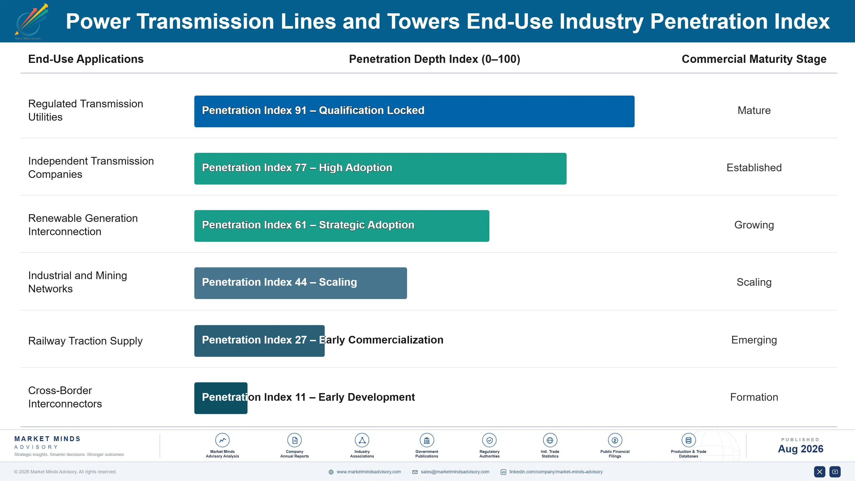Screen dimensions: 855x481
Task: Click the slide title about Penetration Index
Action: (x=448, y=21)
